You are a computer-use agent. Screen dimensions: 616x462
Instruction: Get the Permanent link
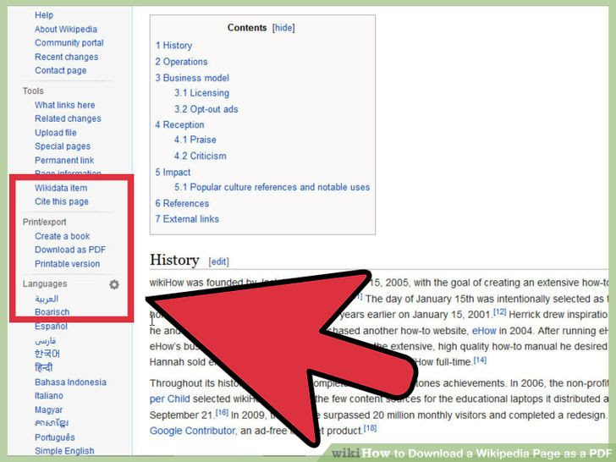pos(64,160)
